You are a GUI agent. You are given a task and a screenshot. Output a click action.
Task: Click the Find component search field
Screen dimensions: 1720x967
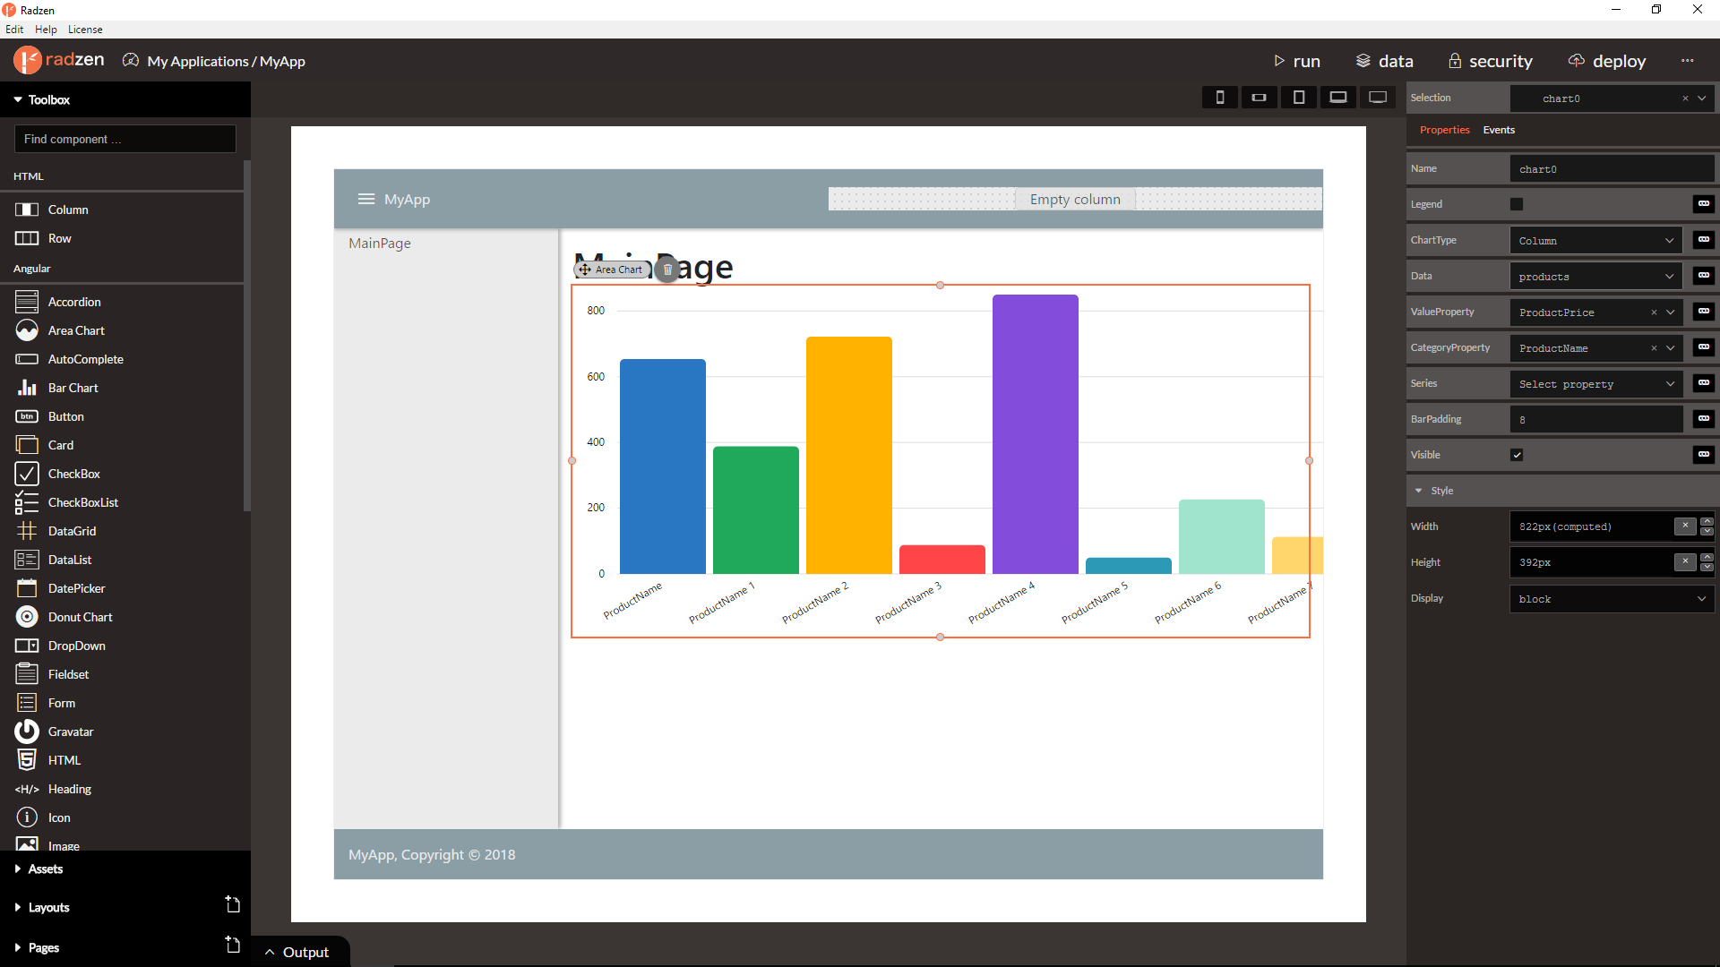125,139
